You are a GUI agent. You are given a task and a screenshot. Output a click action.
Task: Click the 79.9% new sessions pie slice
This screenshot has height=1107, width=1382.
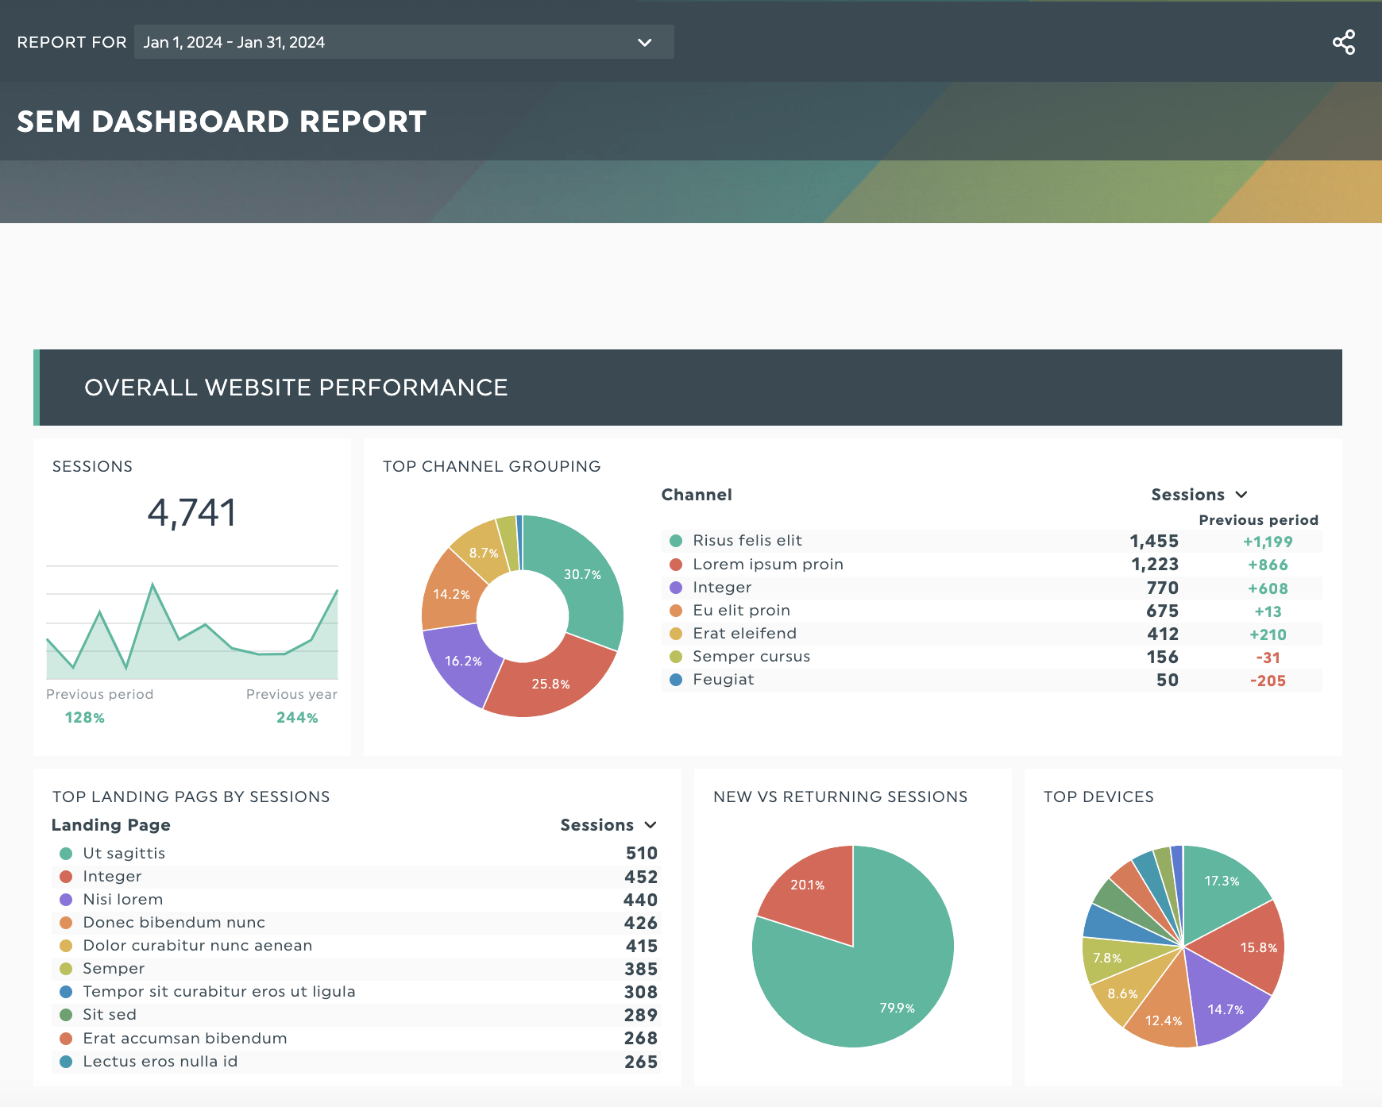coord(874,985)
